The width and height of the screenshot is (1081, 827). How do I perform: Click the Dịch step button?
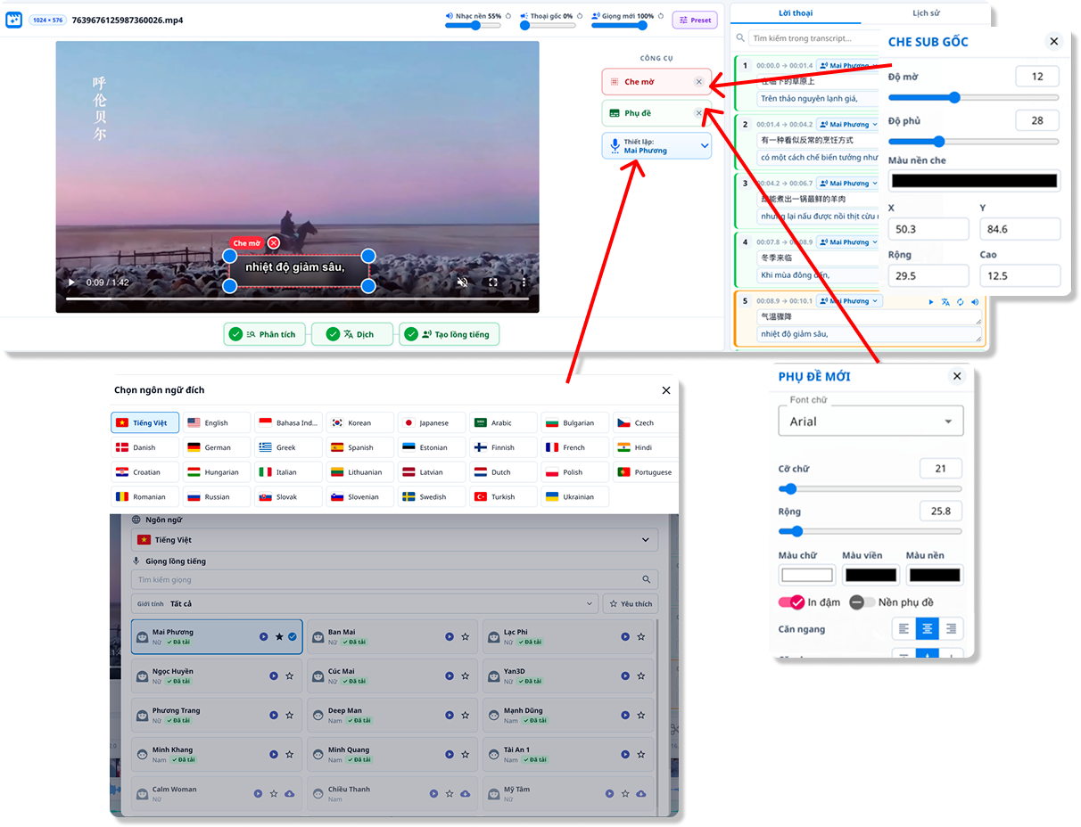(352, 334)
